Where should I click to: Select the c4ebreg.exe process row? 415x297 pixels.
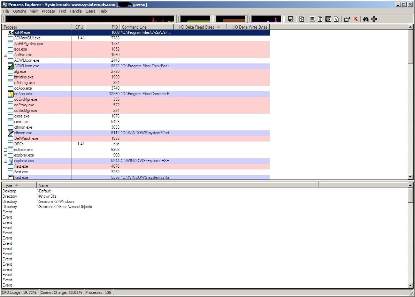136,83
